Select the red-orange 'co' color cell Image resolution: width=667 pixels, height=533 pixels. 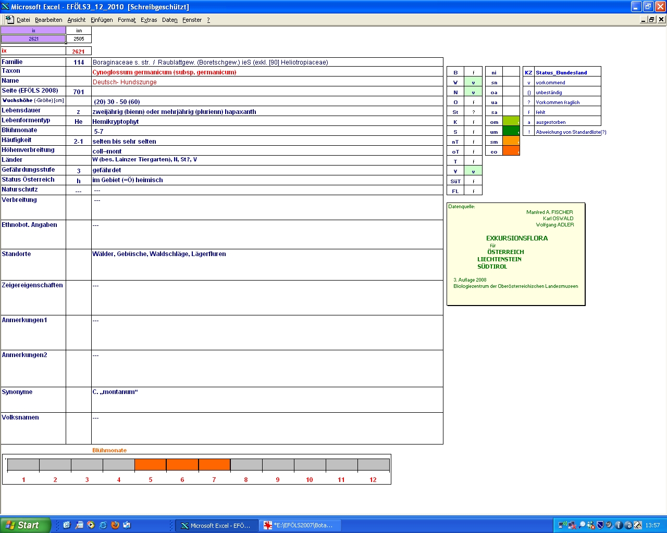pos(511,151)
